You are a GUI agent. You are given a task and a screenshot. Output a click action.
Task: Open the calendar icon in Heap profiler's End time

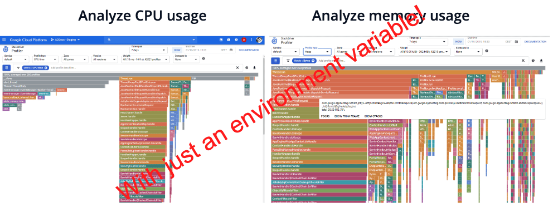pos(516,42)
